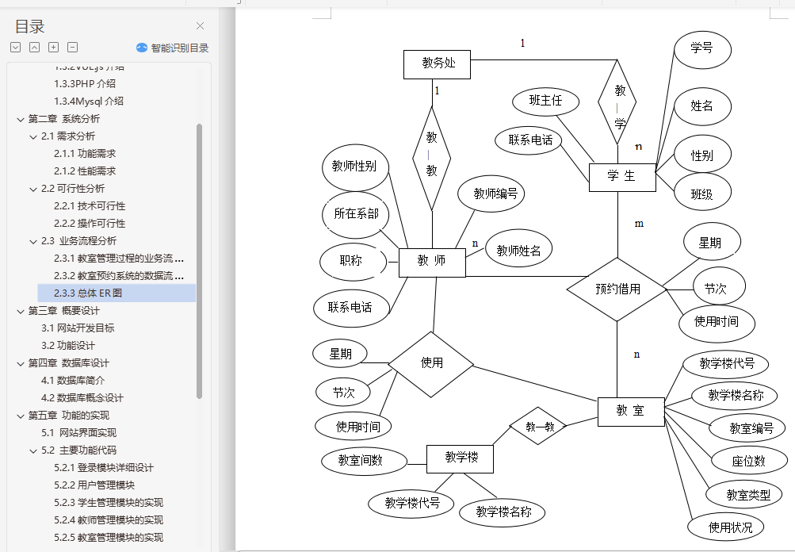
Task: Select 2.1.1 功能需求 in the outline
Action: 85,153
